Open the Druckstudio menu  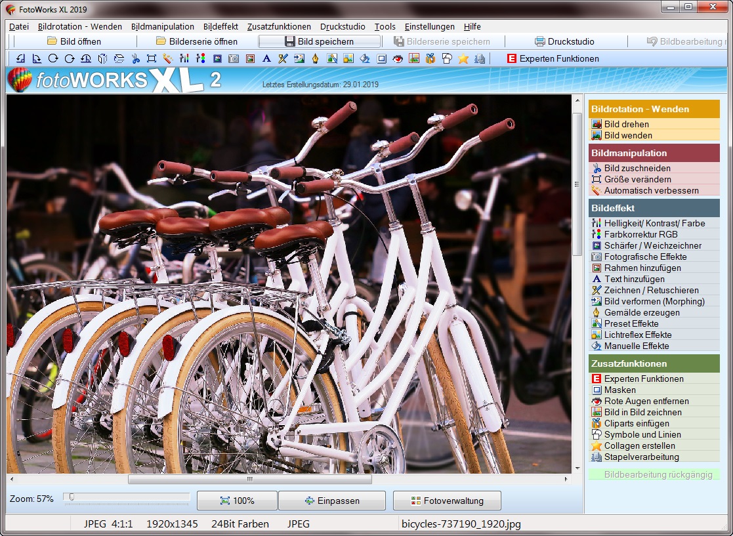click(x=343, y=27)
